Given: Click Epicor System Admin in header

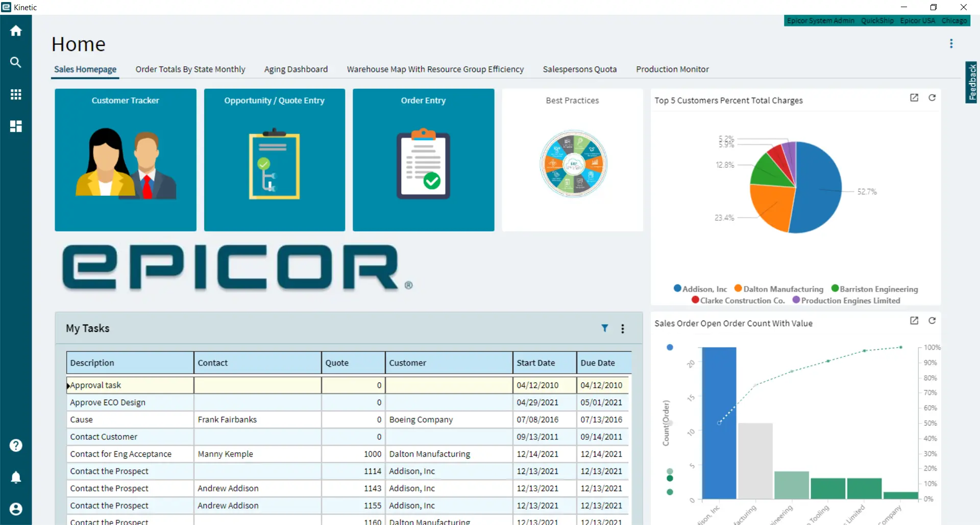Looking at the screenshot, I should pos(820,21).
